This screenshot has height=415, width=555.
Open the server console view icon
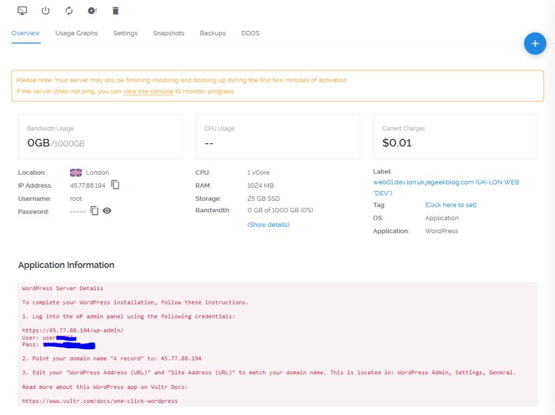22,10
